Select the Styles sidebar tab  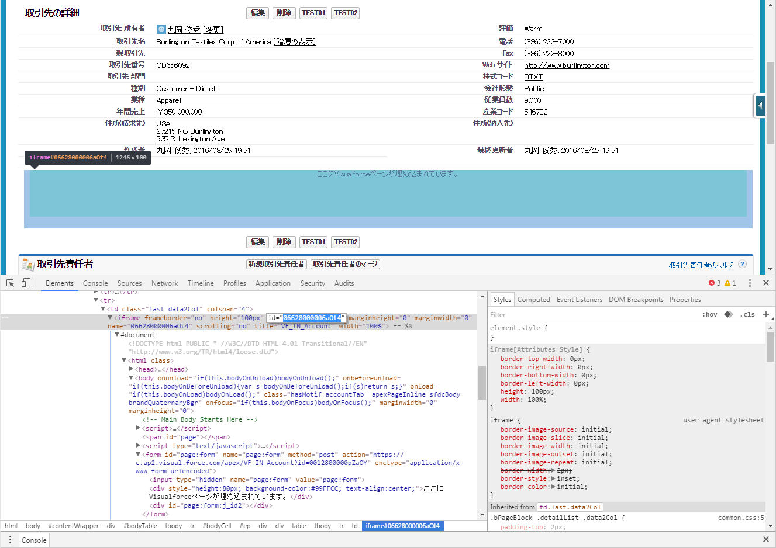(502, 300)
